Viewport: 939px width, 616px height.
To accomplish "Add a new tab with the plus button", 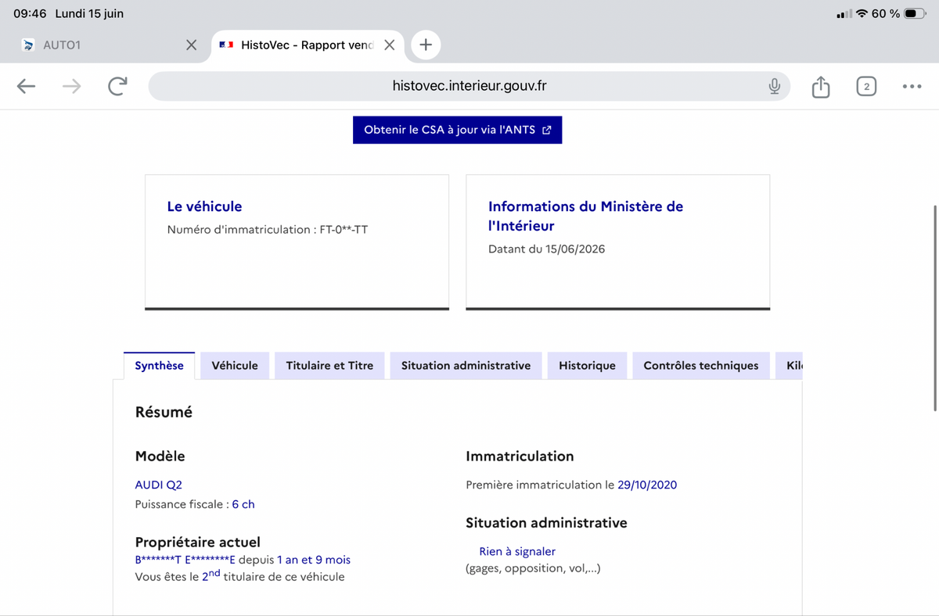I will coord(426,45).
